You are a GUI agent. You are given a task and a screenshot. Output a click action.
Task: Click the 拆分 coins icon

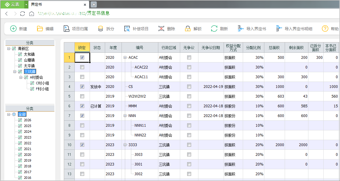[100, 28]
